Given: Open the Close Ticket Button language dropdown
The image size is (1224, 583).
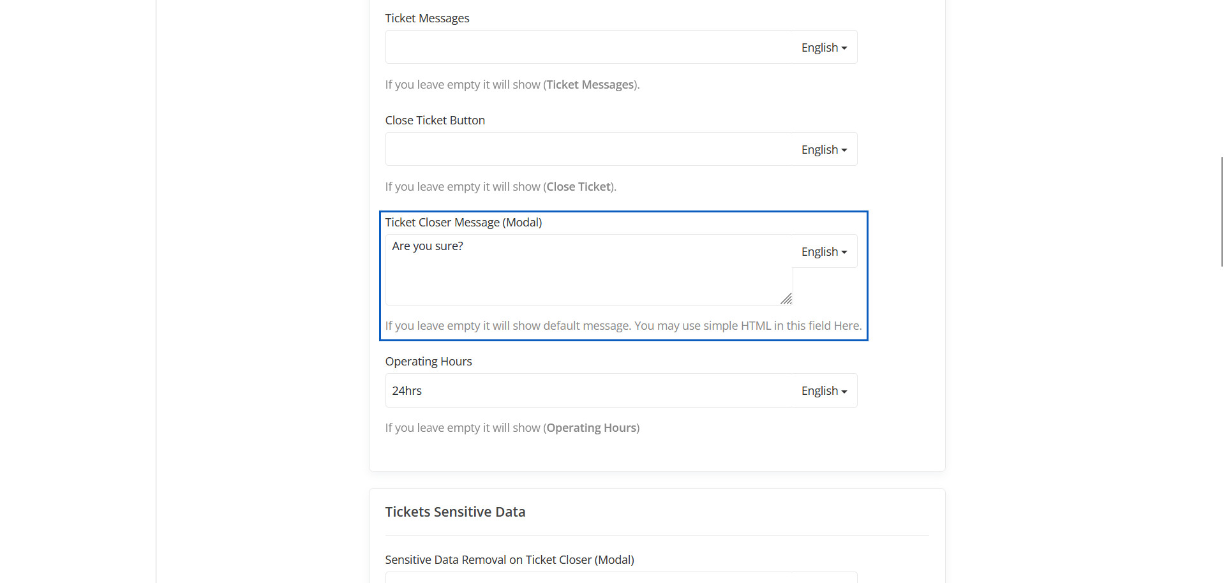Looking at the screenshot, I should (824, 150).
